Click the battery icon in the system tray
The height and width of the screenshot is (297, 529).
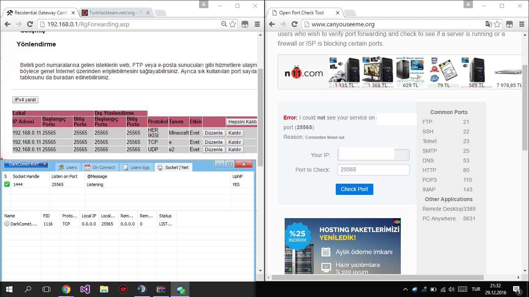tap(434, 289)
